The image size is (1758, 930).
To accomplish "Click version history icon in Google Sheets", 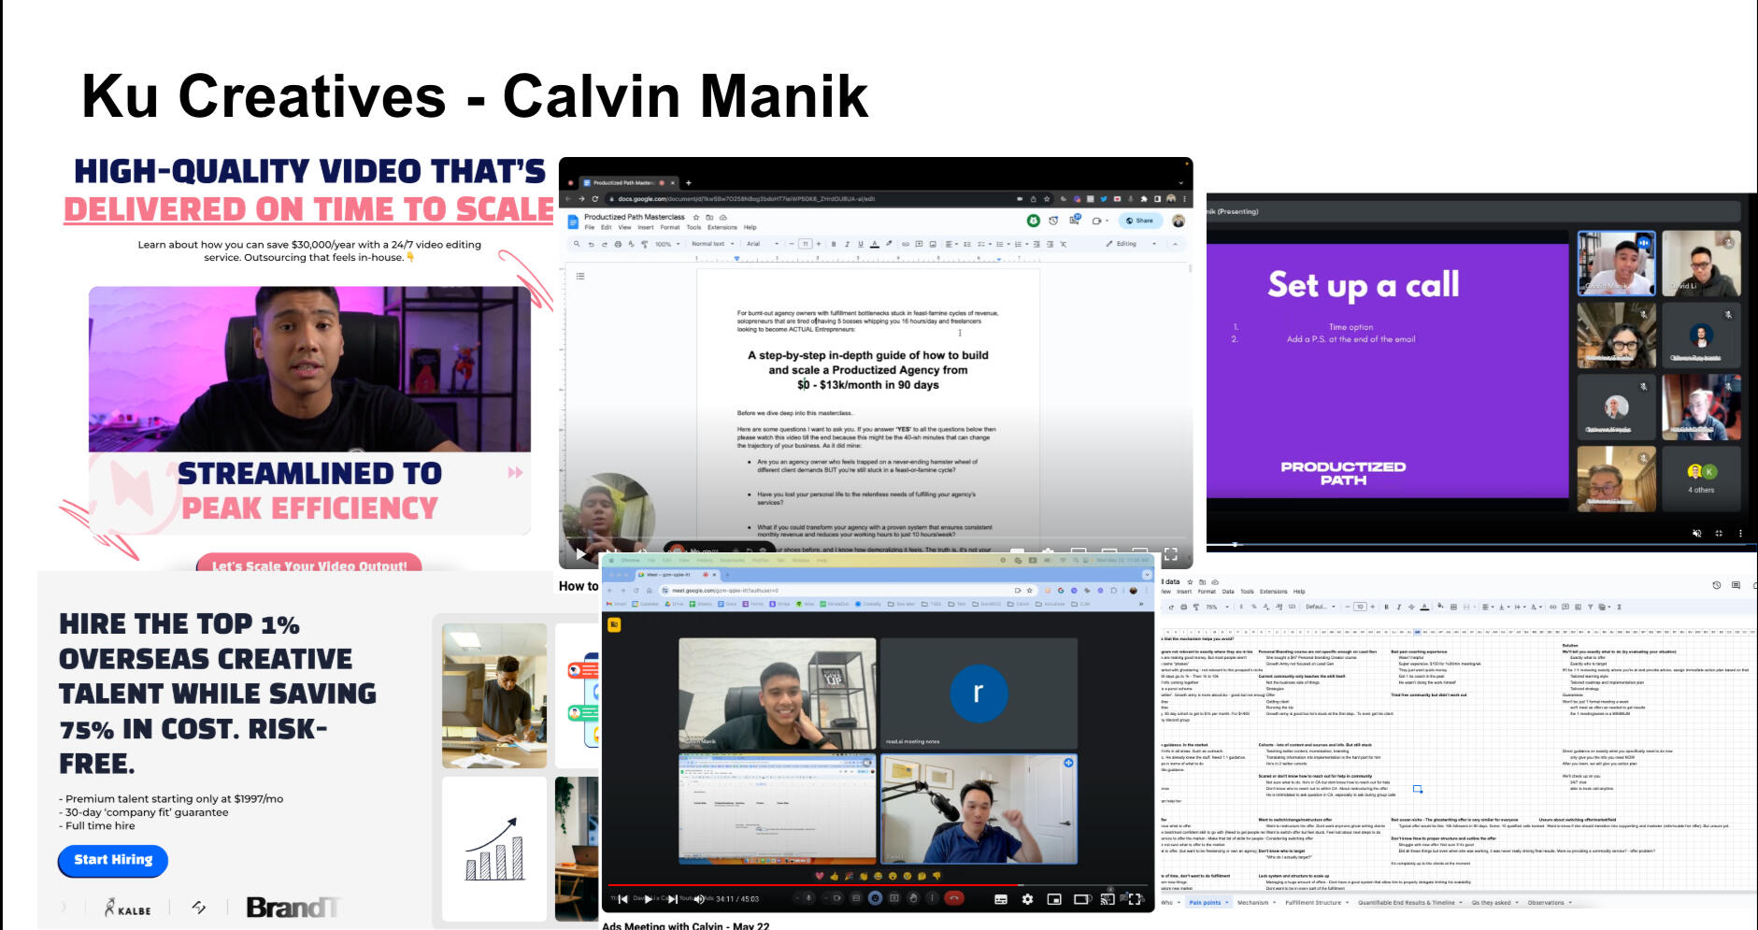I will [x=1716, y=586].
